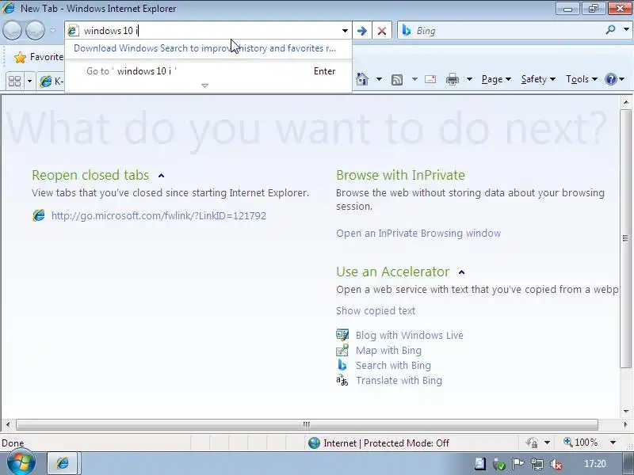Image resolution: width=634 pixels, height=475 pixels.
Task: Click the Map with Bing icon
Action: click(342, 350)
